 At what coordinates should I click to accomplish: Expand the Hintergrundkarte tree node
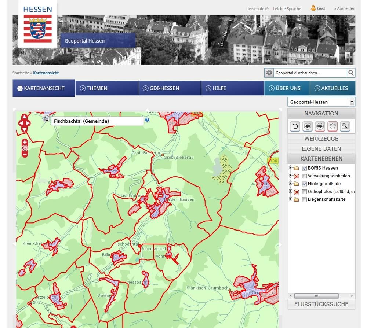click(x=291, y=184)
